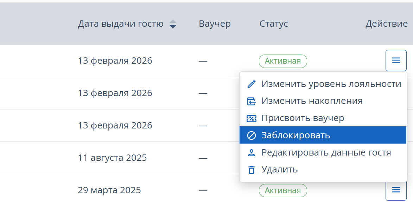Click Дата выдачи гостю column header
Viewport: 413px width, 202px height.
121,24
